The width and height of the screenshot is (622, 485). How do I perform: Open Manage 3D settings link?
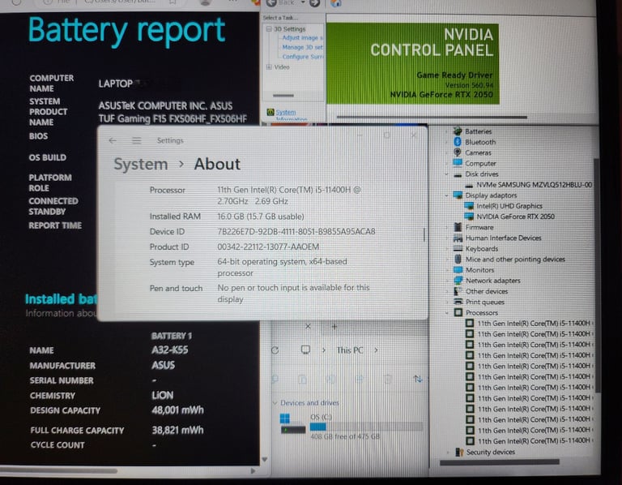point(303,47)
